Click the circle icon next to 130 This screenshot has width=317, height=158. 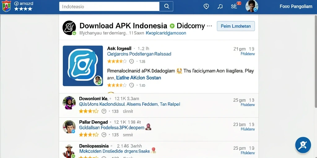point(131,85)
